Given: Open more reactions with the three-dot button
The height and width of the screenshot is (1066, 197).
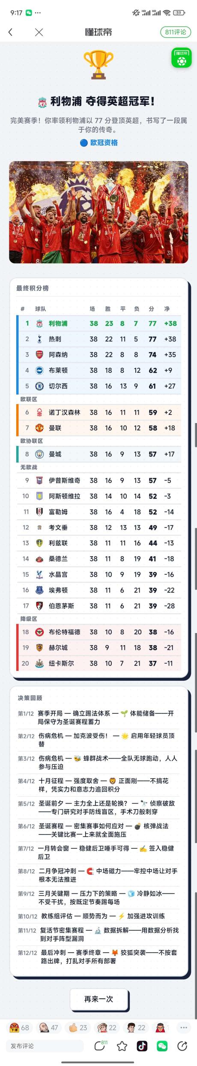Looking at the screenshot, I should tap(184, 1028).
